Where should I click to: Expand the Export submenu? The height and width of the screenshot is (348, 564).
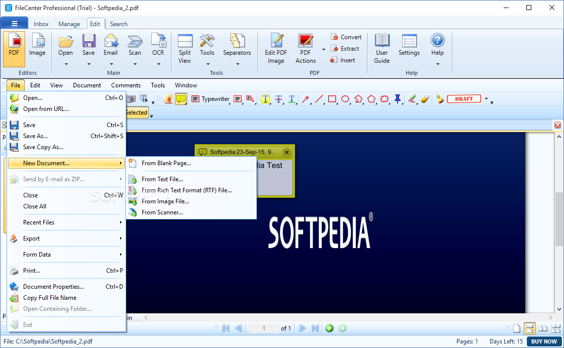pos(66,239)
